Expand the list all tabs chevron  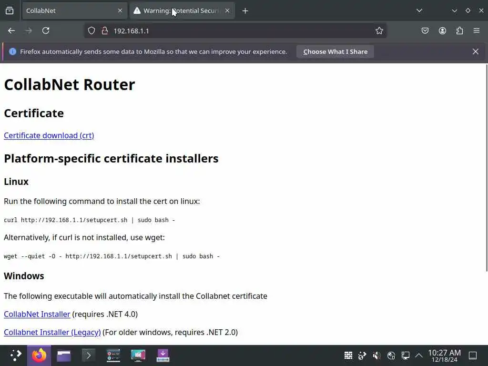419,11
